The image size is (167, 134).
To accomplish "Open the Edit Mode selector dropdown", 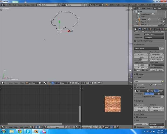I will coord(32,83).
